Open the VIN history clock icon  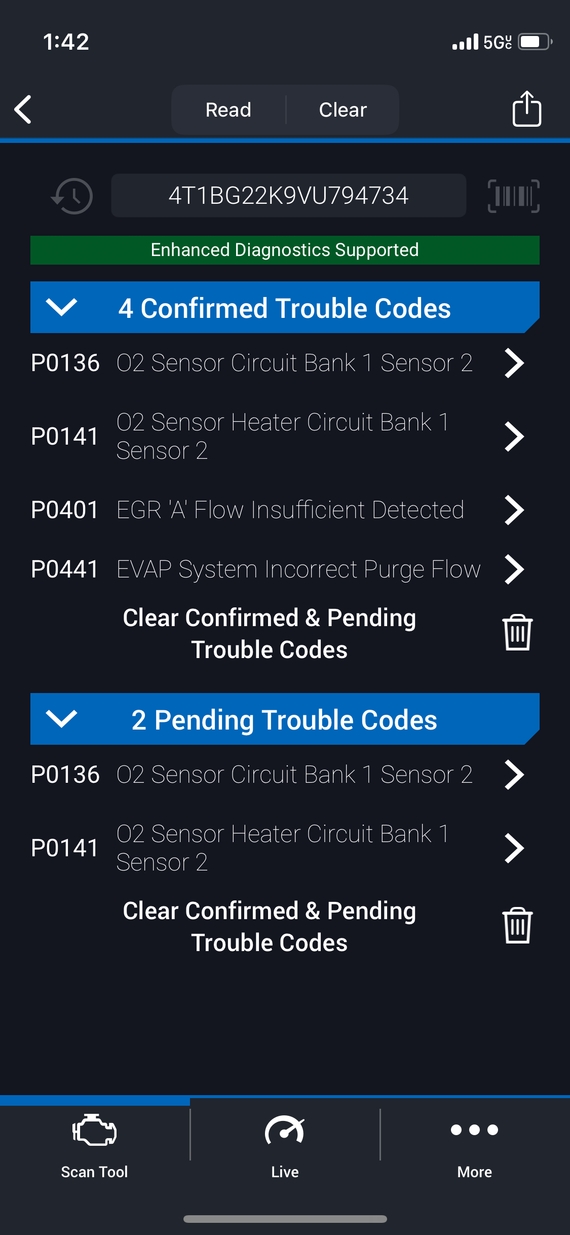(72, 196)
